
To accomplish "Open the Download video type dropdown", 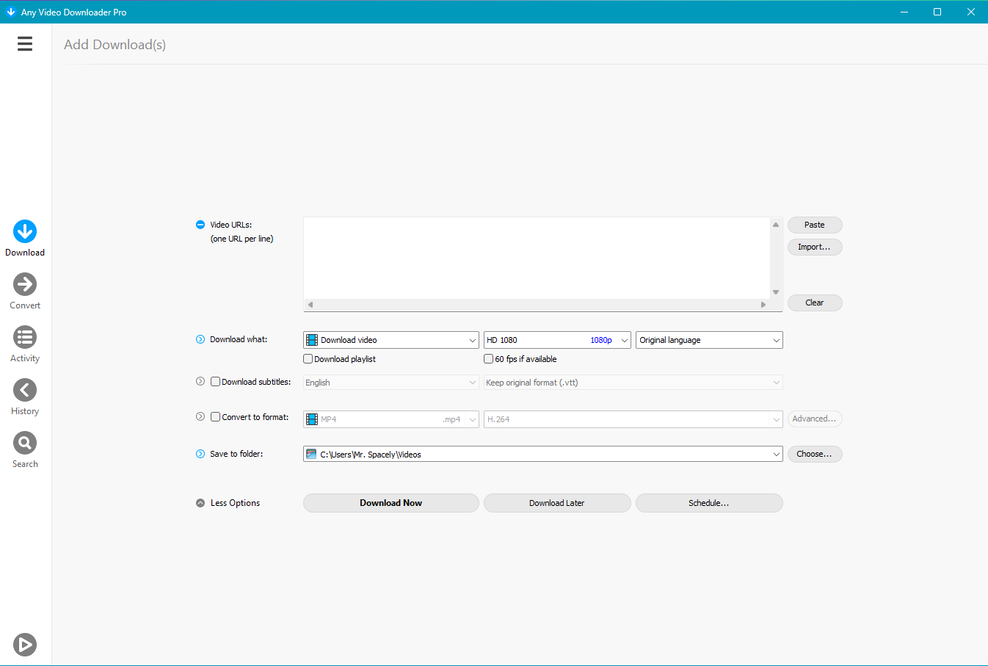I will click(x=391, y=340).
